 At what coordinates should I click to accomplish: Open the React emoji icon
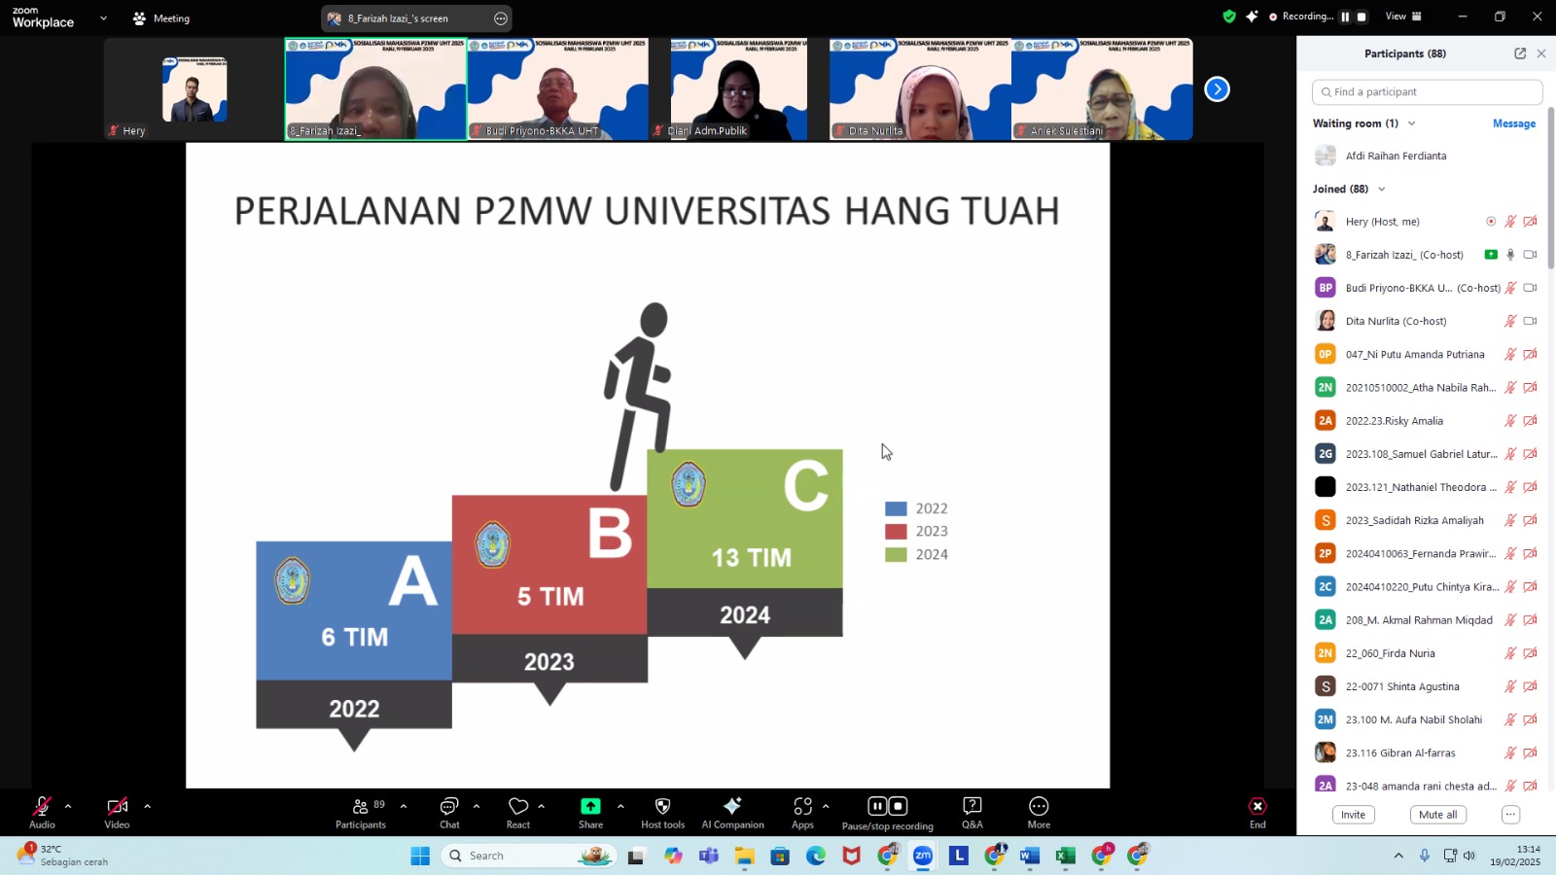(x=518, y=807)
